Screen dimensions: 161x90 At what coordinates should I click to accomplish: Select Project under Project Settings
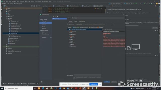[x=44, y=21]
